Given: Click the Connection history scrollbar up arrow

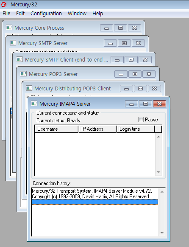Looking at the screenshot, I should point(162,192).
